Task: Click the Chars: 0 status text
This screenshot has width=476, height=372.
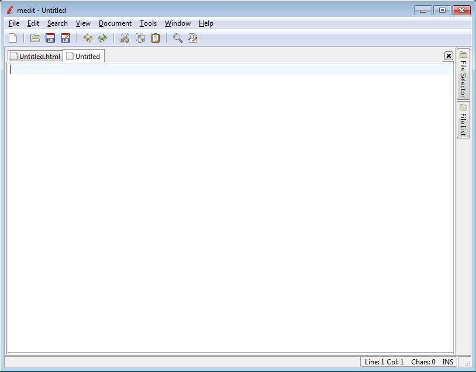Action: click(x=423, y=362)
